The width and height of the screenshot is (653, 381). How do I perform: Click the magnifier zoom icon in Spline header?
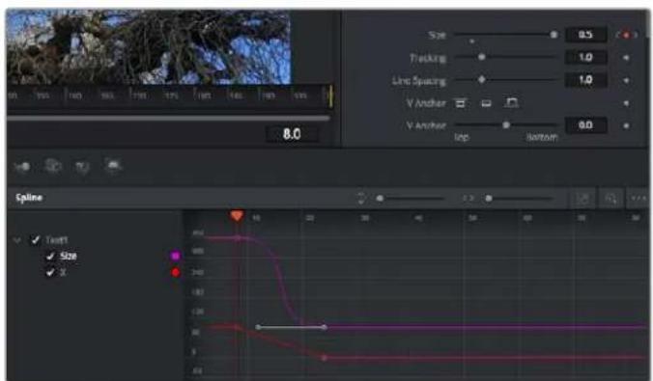[x=610, y=199]
